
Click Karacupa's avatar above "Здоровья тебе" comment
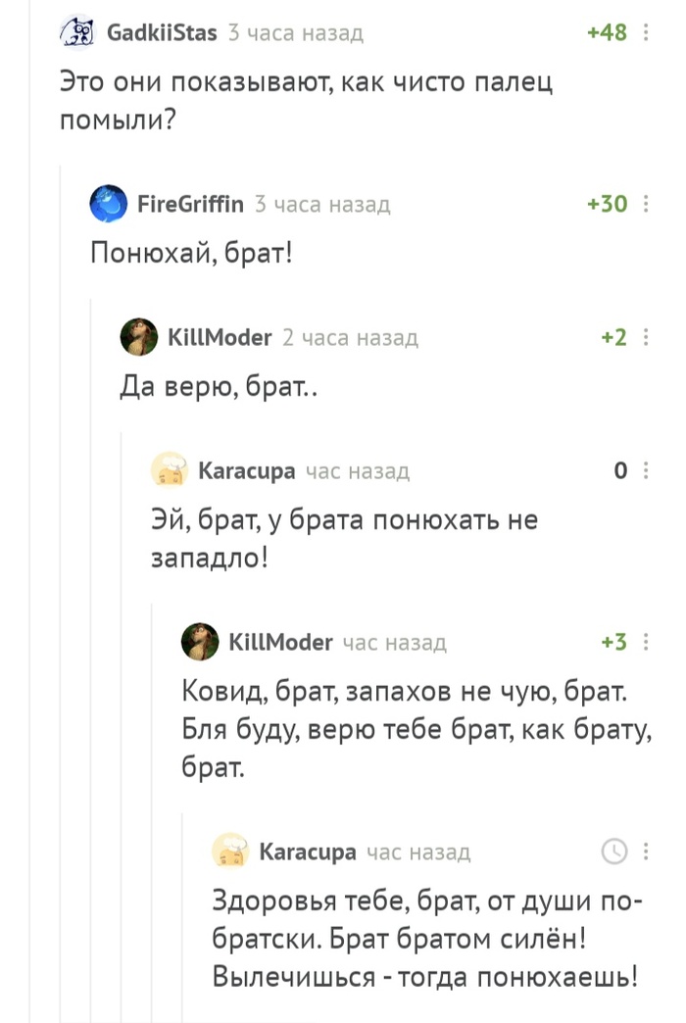[229, 851]
